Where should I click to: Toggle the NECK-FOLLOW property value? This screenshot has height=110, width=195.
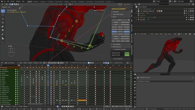pos(127,55)
